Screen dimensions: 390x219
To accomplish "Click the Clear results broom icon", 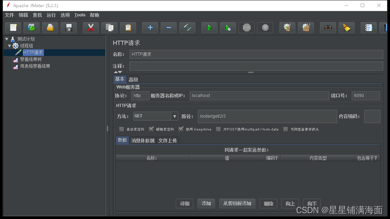I will pyautogui.click(x=287, y=27).
